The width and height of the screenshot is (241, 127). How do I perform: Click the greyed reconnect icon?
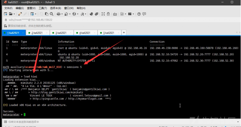[x=25, y=14]
